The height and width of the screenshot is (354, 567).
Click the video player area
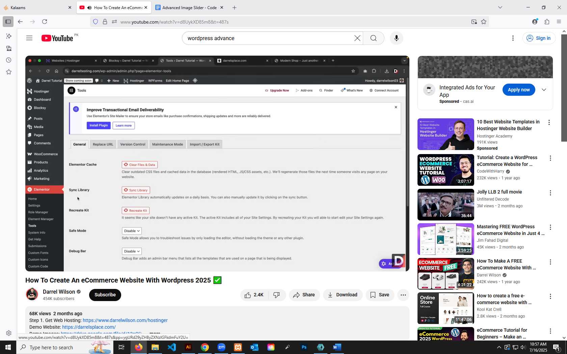click(217, 164)
